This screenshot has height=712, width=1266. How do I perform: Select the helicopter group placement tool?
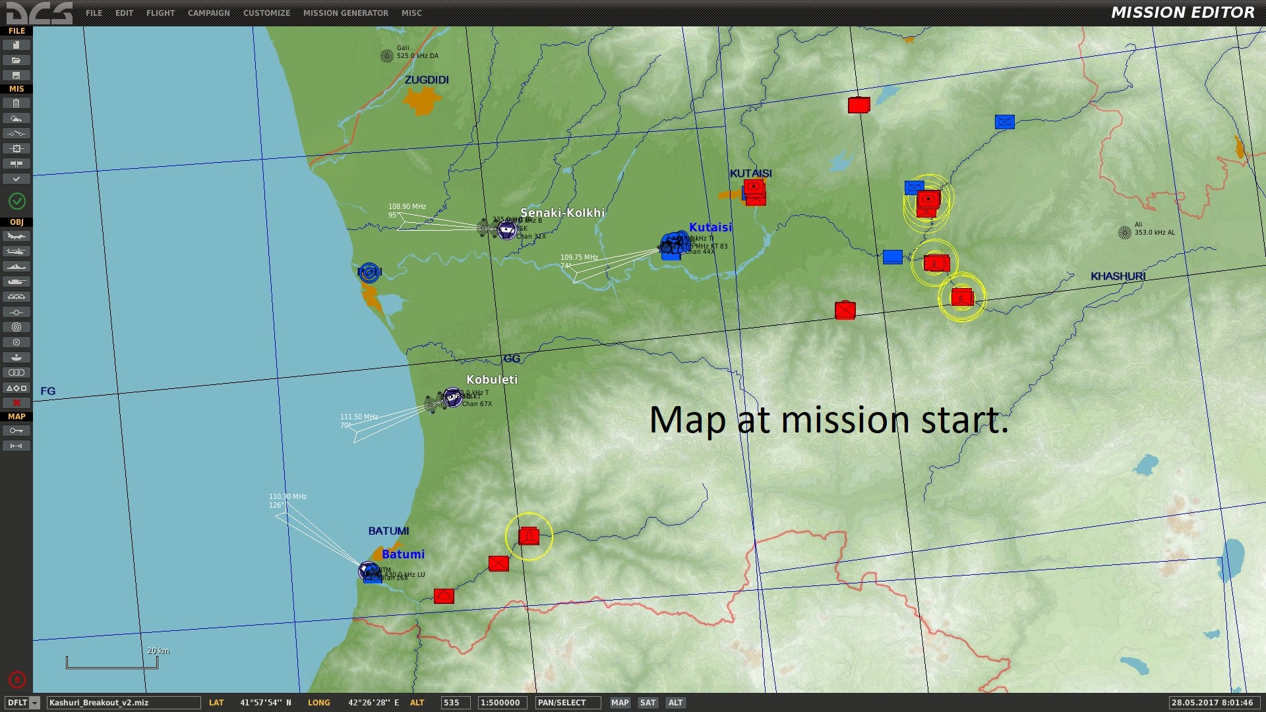point(16,251)
